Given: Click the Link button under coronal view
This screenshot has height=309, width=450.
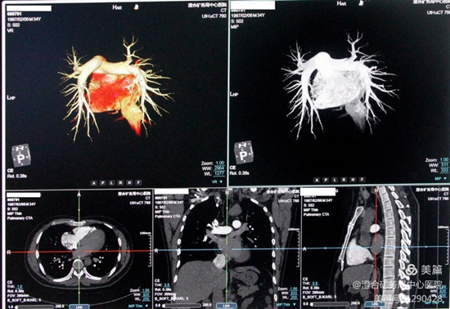Looking at the screenshot, I should coord(227,306).
